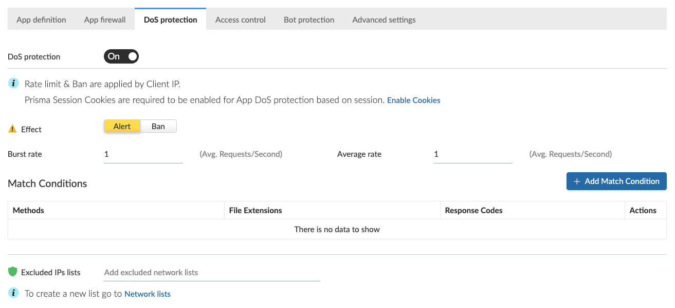The width and height of the screenshot is (675, 308).
Task: Click the 'There is no data to show' row
Action: pyautogui.click(x=337, y=229)
